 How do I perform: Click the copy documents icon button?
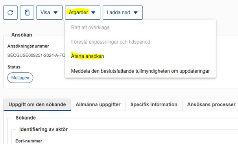click(x=27, y=13)
